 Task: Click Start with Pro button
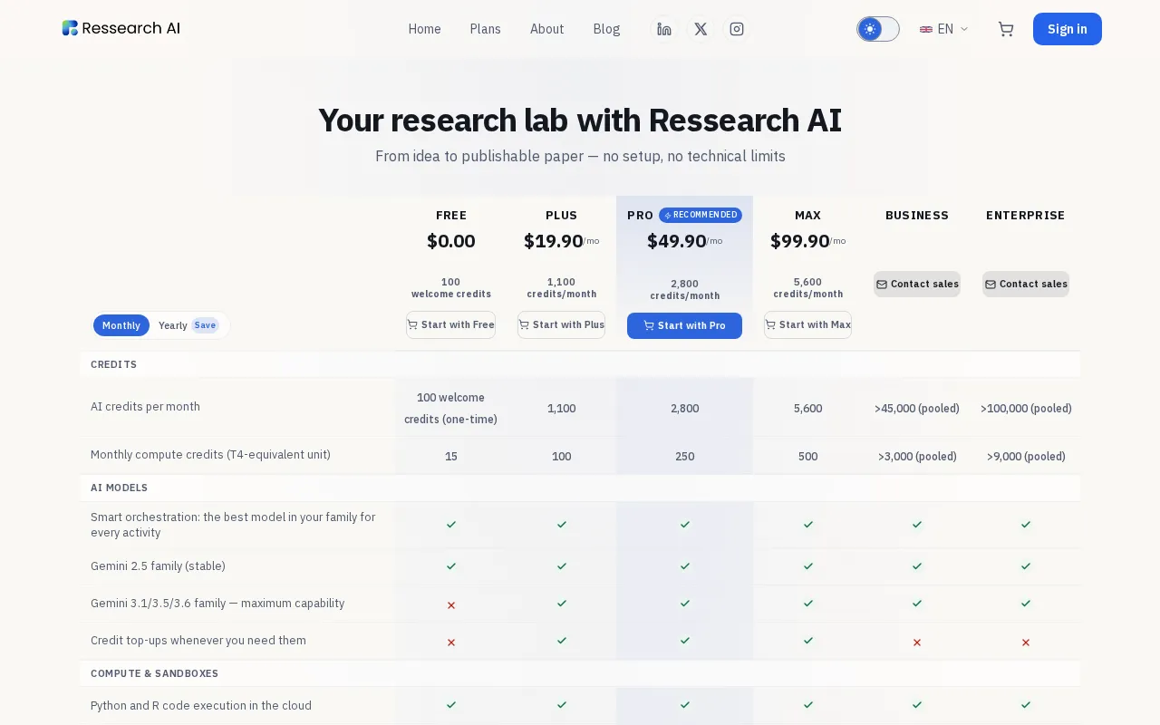pyautogui.click(x=684, y=325)
